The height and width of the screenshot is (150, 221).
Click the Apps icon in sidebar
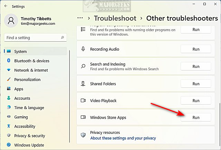point(9,88)
